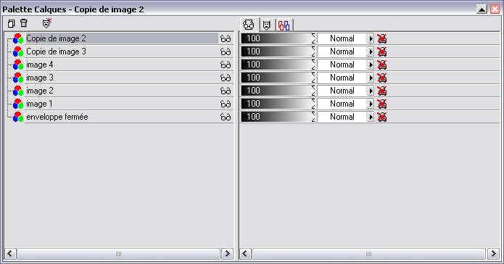Toggle visibility glasses of image 3
The height and width of the screenshot is (264, 504).
tap(226, 78)
